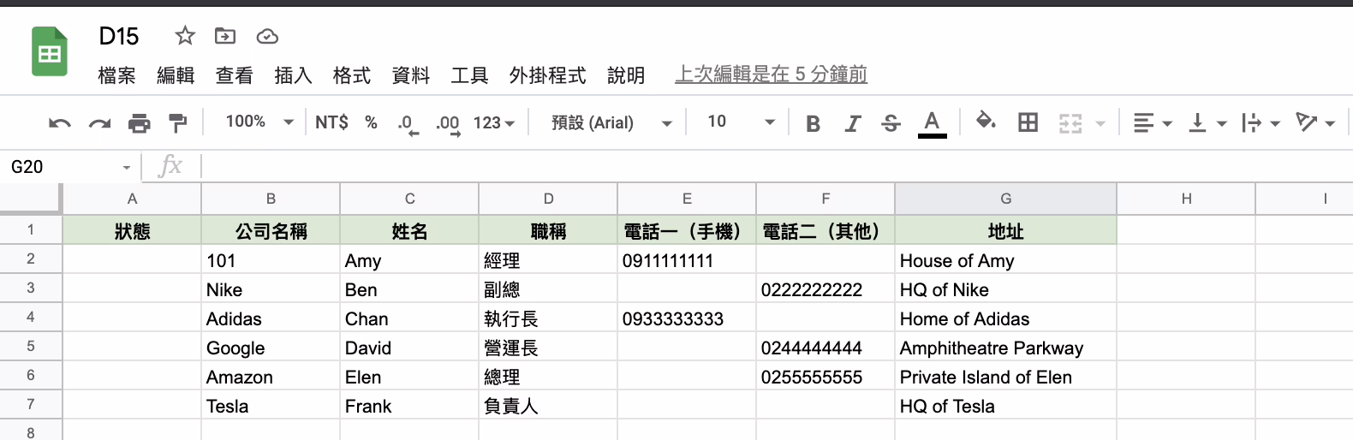Increase decimal places
This screenshot has width=1353, height=440.
(448, 124)
